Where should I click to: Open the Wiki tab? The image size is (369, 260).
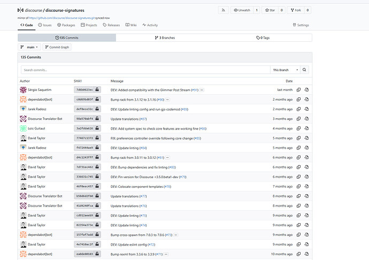[131, 25]
